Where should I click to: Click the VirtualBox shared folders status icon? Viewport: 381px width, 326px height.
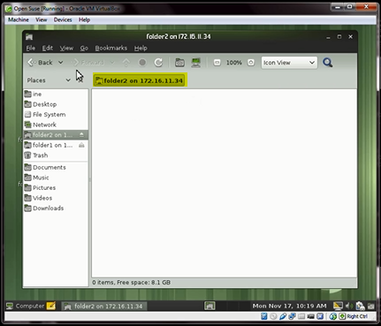point(301,316)
